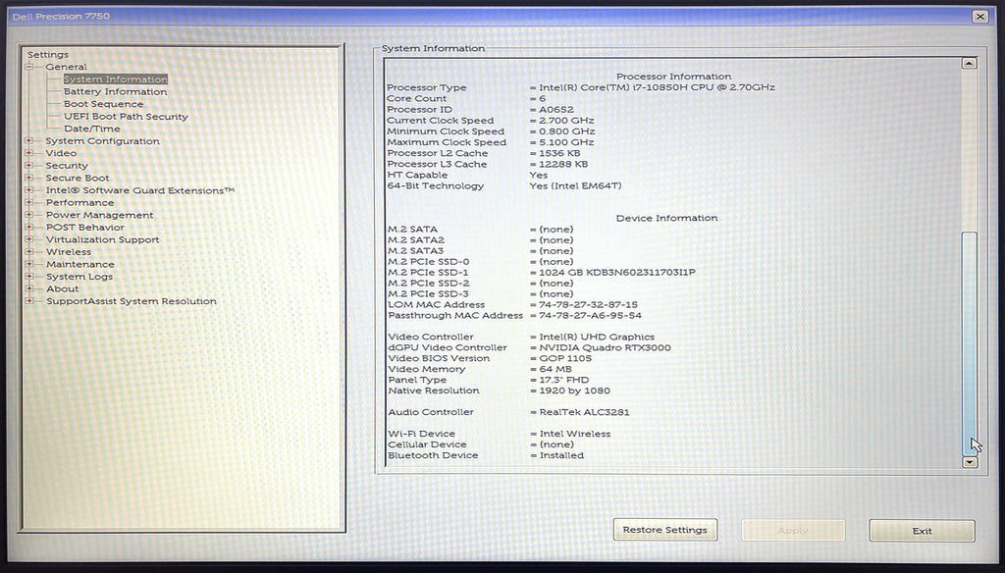Expand the Virtualization Support node

[28, 239]
